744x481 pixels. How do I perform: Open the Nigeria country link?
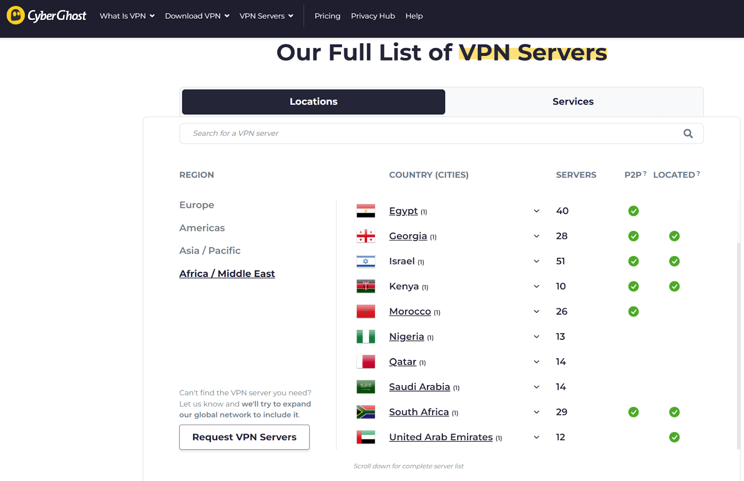click(406, 336)
